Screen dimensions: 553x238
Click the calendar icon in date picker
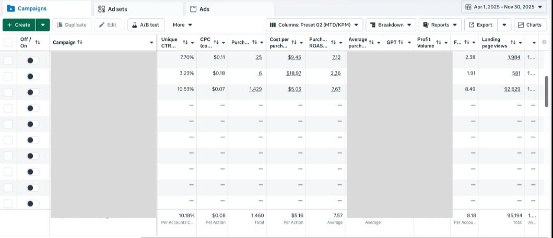pos(468,7)
